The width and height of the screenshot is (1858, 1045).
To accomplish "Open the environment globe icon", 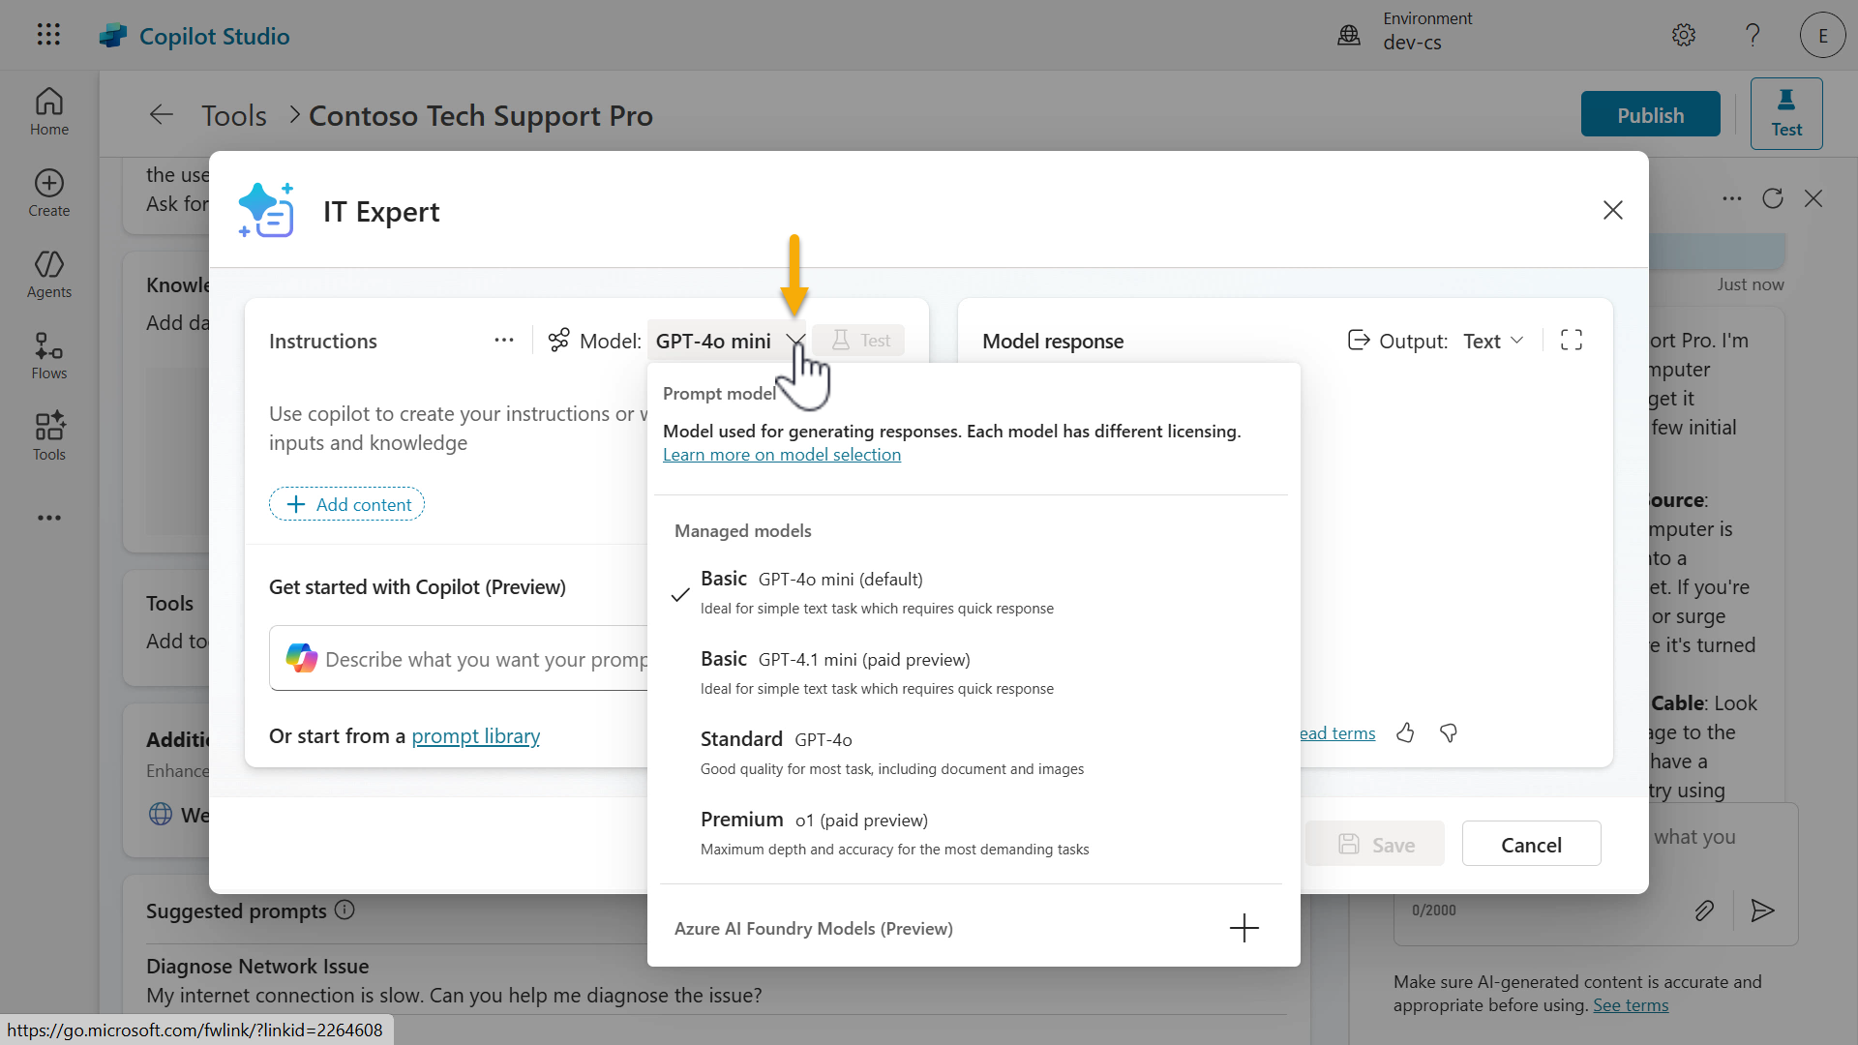I will 1349,36.
